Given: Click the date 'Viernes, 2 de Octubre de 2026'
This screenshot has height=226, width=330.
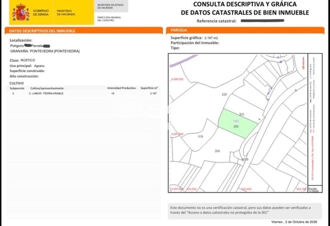Looking at the screenshot, I should click(294, 222).
